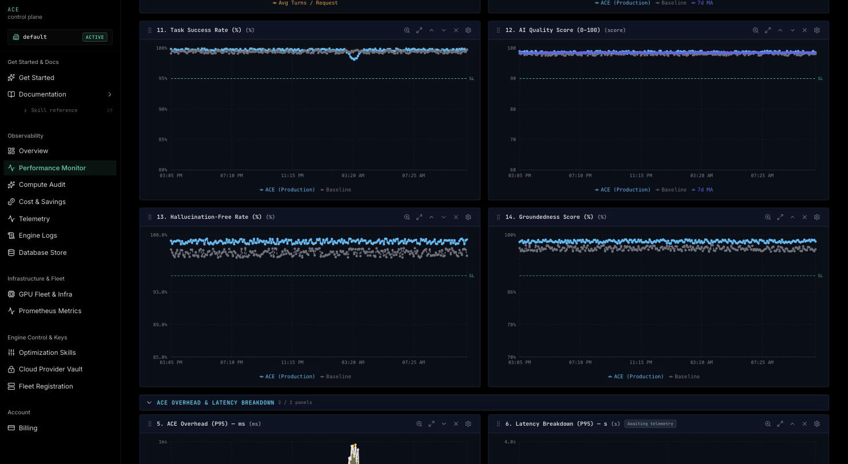The image size is (848, 464).
Task: Expand AI Quality Score panel to fullscreen
Action: pyautogui.click(x=768, y=30)
